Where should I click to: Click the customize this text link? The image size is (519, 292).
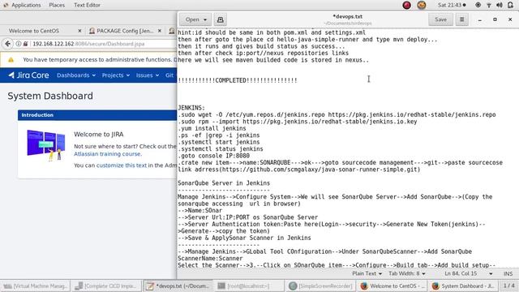(x=122, y=165)
